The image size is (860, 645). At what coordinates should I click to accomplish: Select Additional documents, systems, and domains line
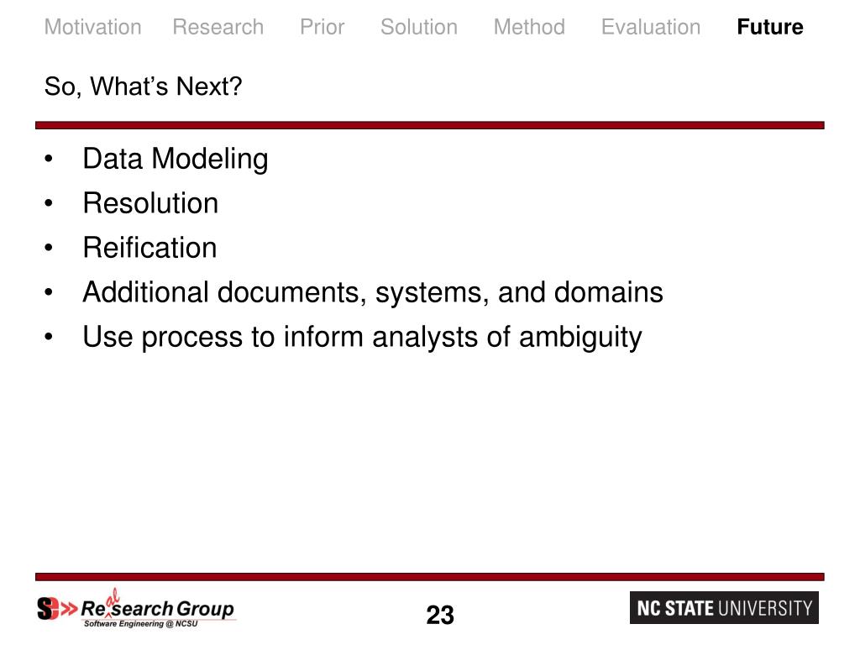point(373,292)
